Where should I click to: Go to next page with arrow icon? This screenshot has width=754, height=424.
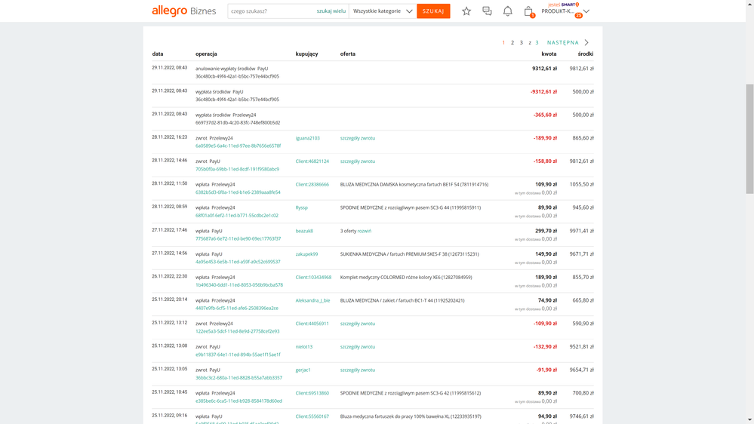pos(586,43)
